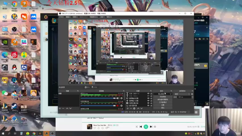
Task: Open the Steam desktop shortcut
Action: [14, 107]
